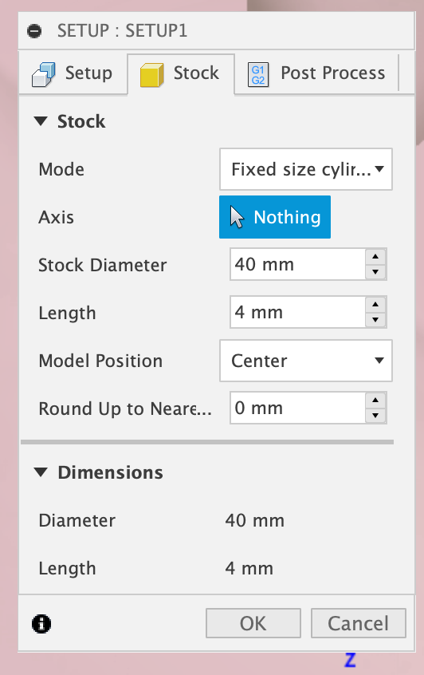The height and width of the screenshot is (675, 424).
Task: Select the Stock tab
Action: point(181,73)
